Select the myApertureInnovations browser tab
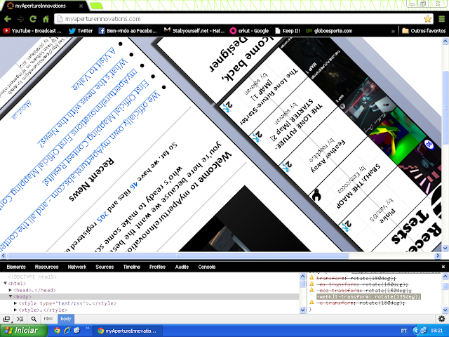The height and width of the screenshot is (337, 449). 44,6
